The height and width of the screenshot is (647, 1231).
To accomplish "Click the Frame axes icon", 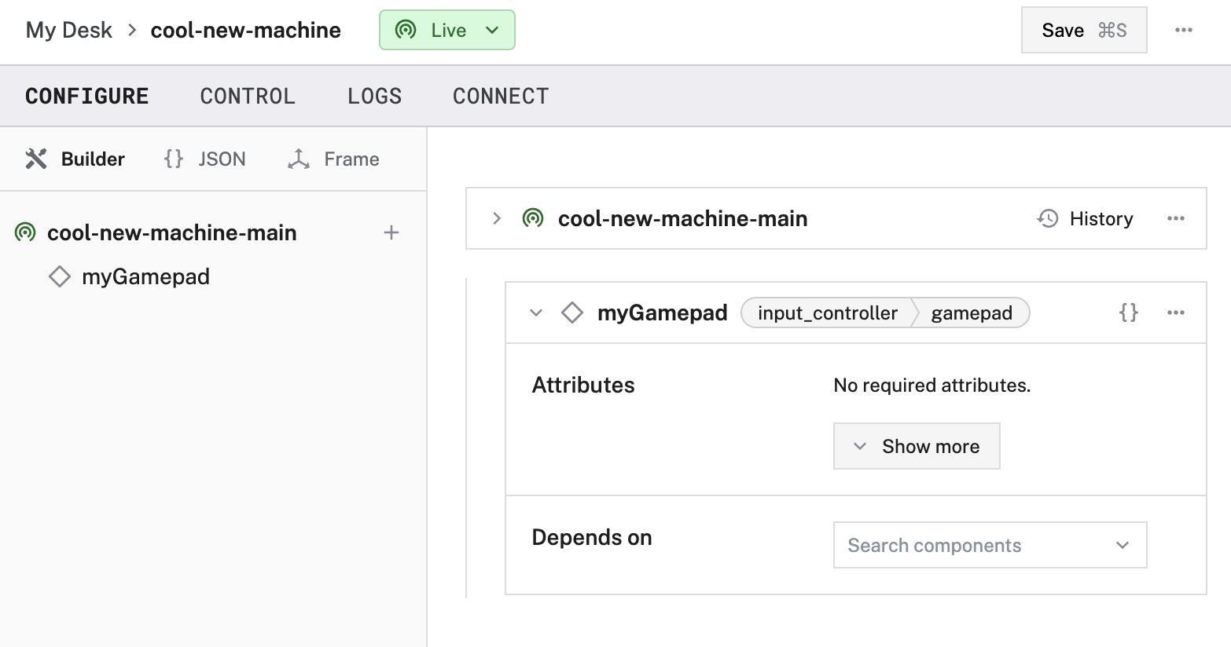I will coord(299,159).
